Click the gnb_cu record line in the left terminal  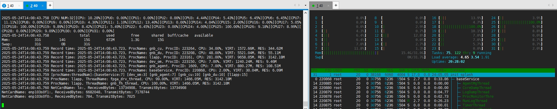coord(142,49)
